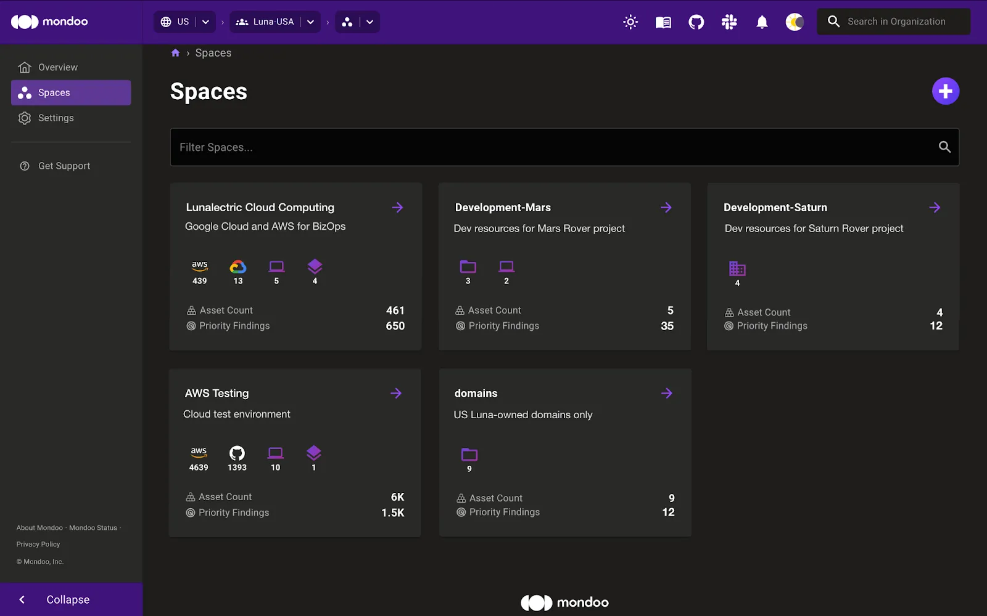Click the 650 Priority Findings value
Image resolution: width=987 pixels, height=616 pixels.
395,326
